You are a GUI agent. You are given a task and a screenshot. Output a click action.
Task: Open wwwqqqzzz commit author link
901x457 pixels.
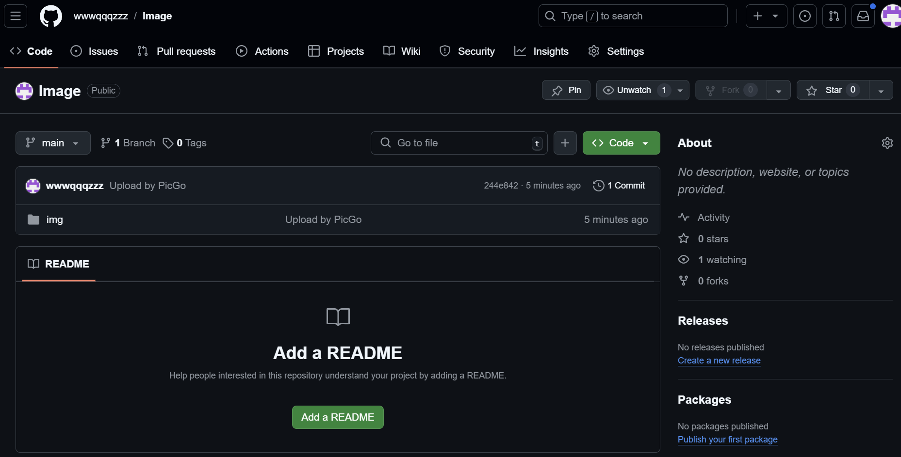(x=75, y=186)
